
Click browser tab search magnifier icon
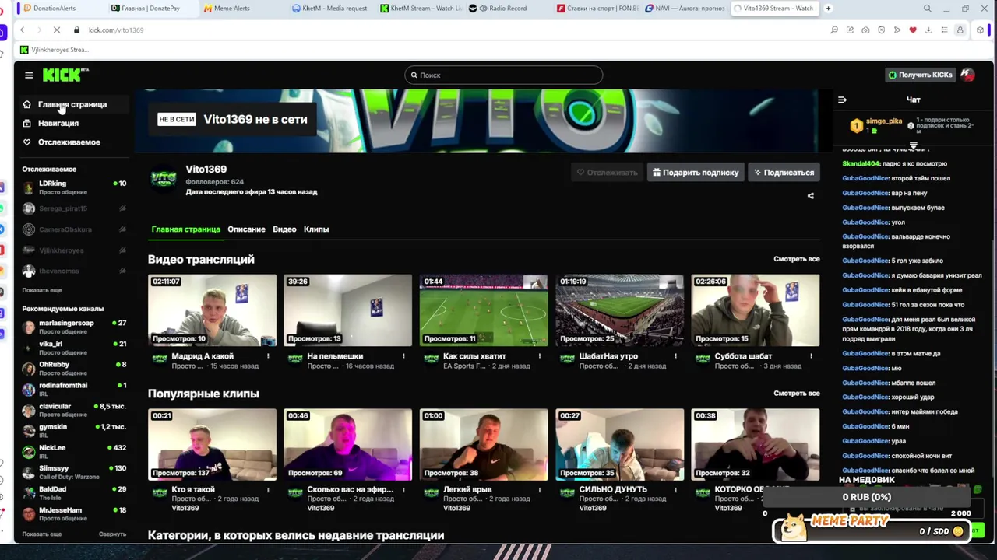pyautogui.click(x=927, y=9)
